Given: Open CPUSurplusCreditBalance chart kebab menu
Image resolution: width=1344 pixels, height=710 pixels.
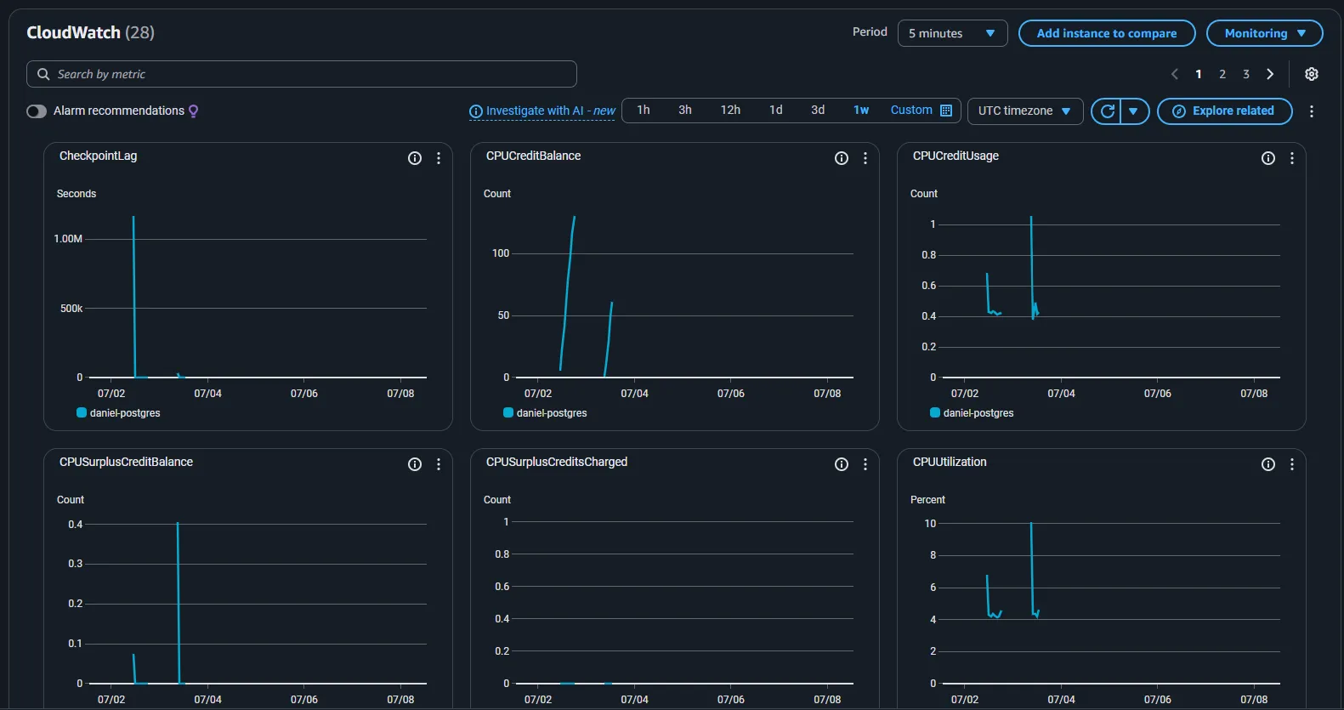Looking at the screenshot, I should [x=439, y=464].
